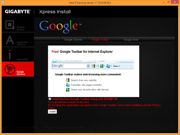The height and width of the screenshot is (135, 180).
Task: Click the GIGABYTE logo
Action: click(x=18, y=12)
